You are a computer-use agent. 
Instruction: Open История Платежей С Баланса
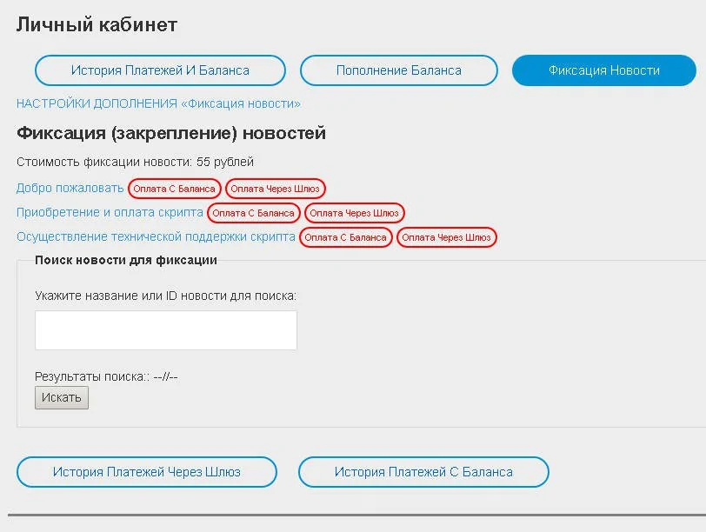423,472
